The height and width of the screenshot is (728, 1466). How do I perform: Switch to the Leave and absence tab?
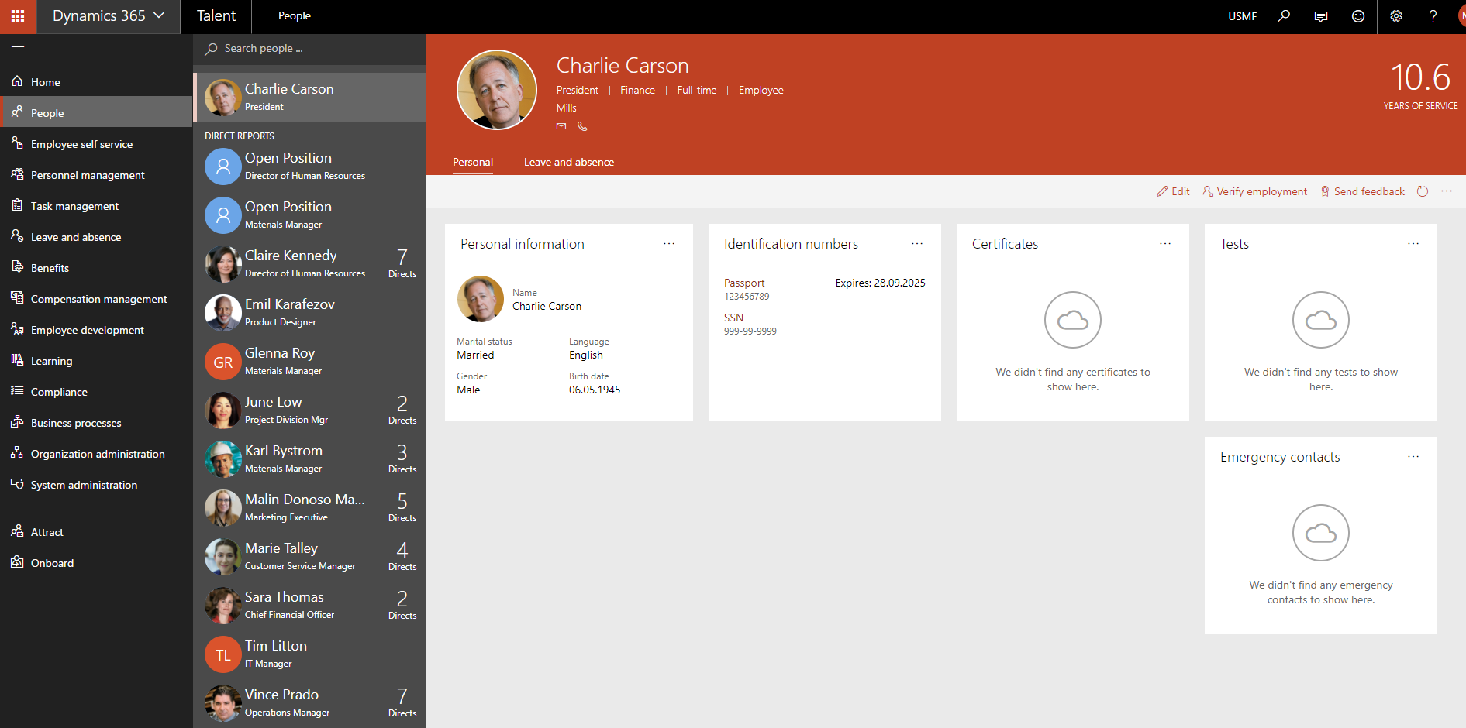click(569, 162)
